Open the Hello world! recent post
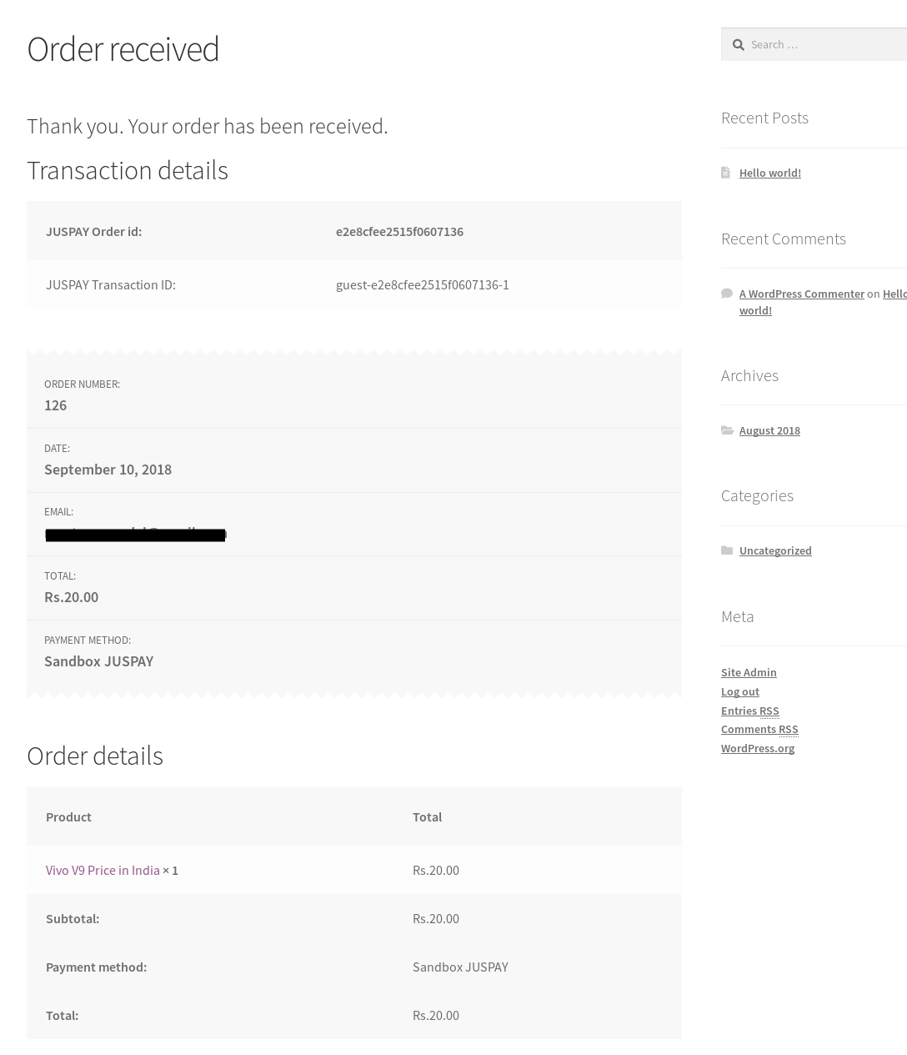 769,173
